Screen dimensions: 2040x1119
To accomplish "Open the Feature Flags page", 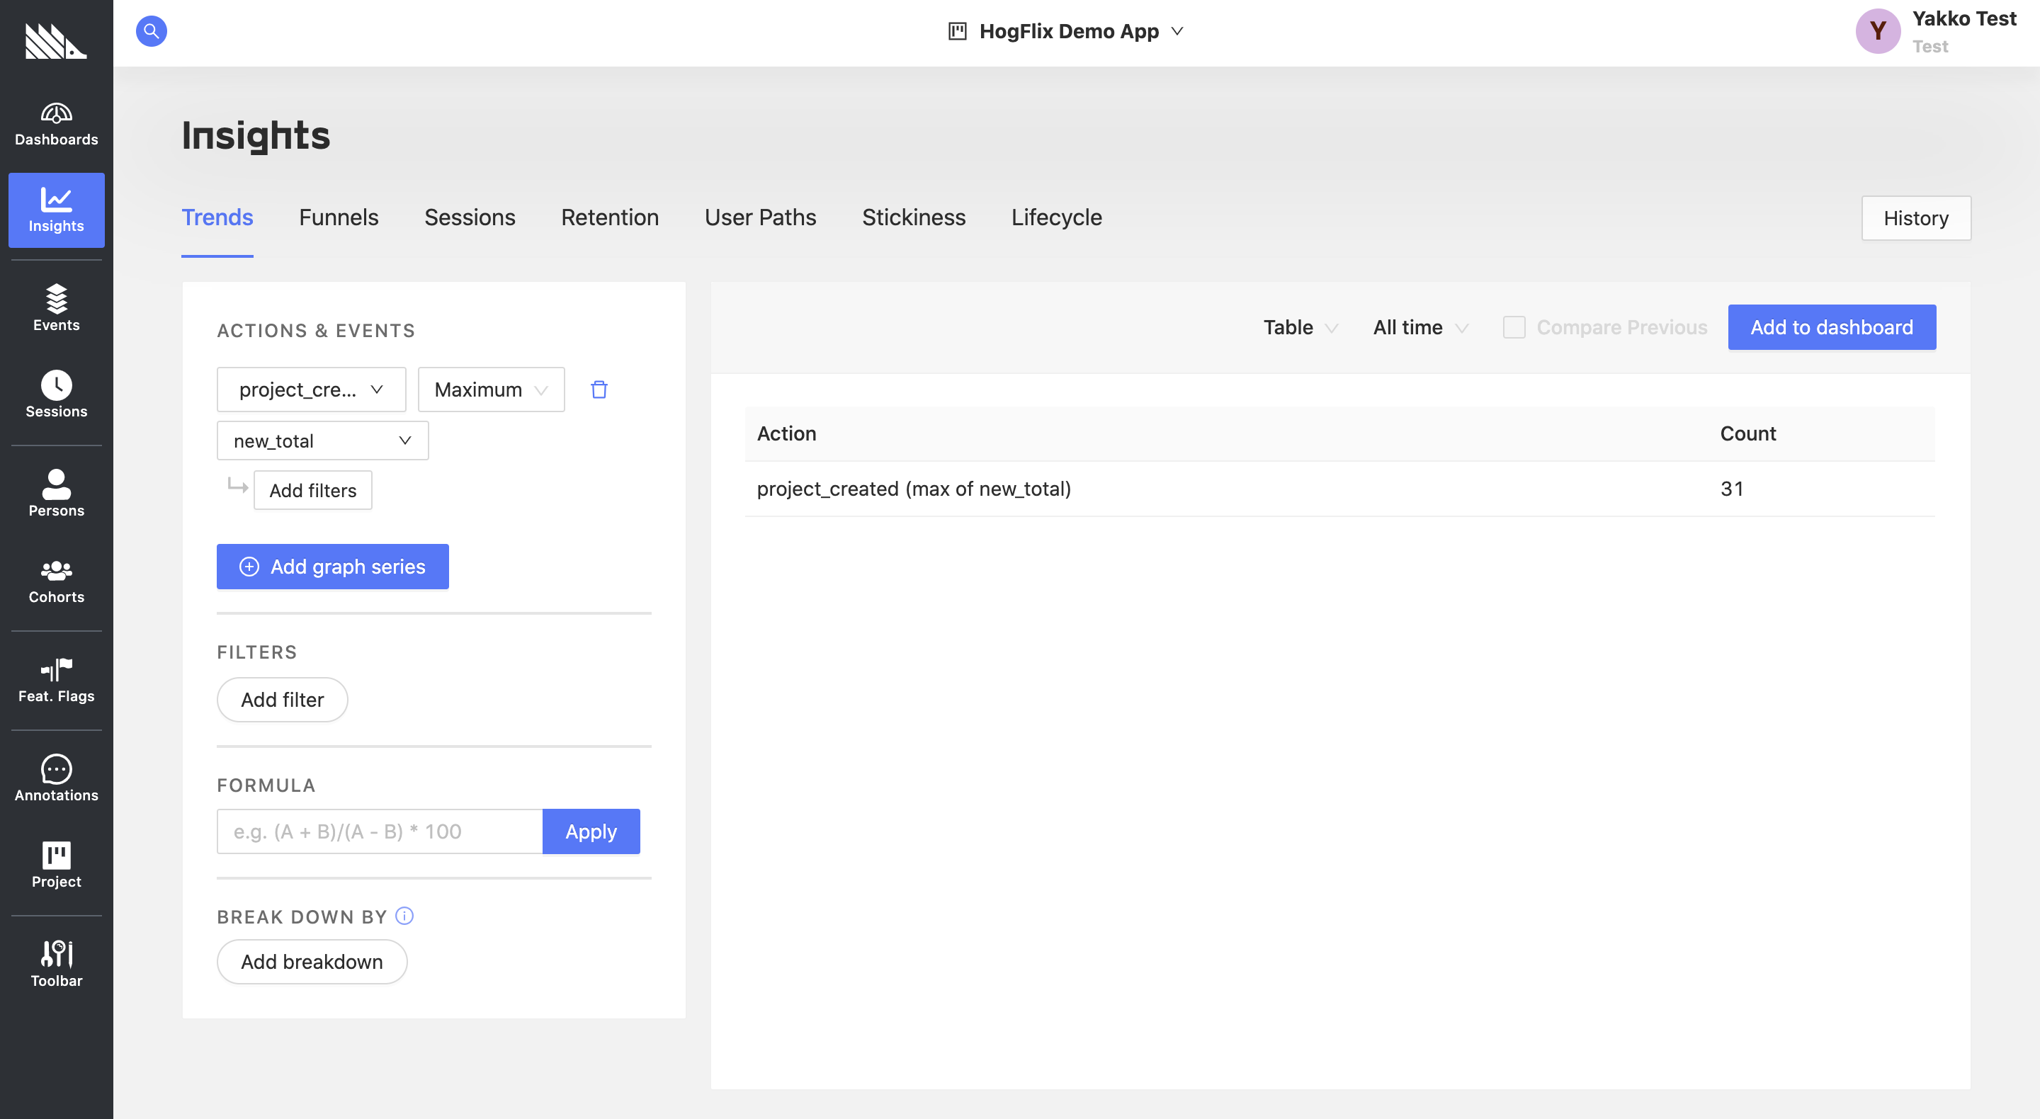I will (56, 681).
